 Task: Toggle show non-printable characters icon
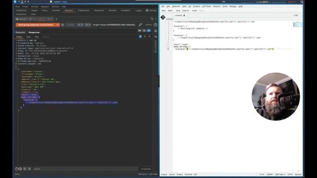145,37
